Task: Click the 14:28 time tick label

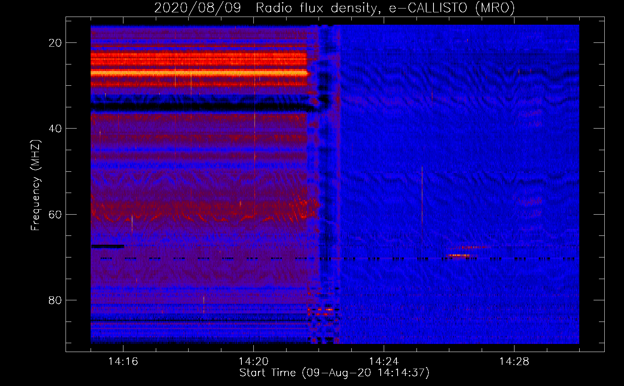Action: click(514, 361)
